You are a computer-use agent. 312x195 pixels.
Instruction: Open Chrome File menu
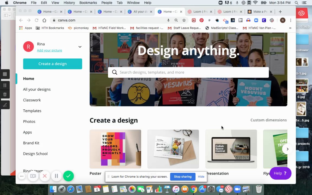click(x=34, y=3)
